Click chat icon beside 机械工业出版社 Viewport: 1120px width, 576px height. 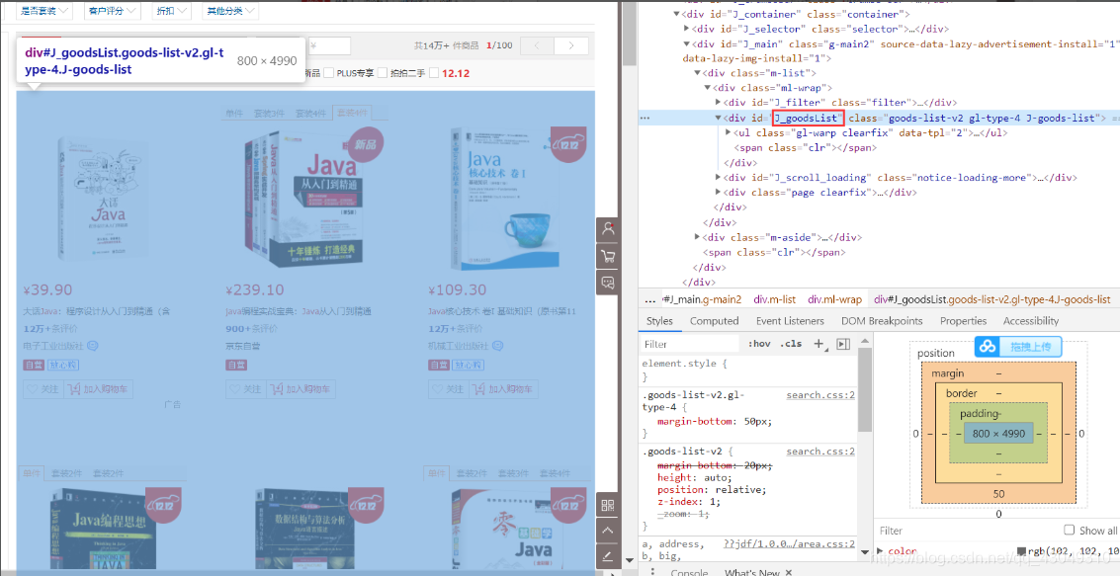[x=498, y=346]
